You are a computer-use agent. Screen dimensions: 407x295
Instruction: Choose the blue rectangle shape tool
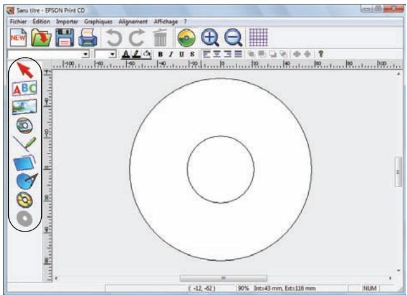point(24,162)
